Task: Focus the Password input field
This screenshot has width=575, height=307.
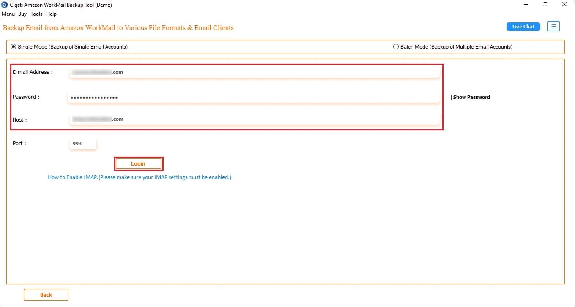Action: click(254, 98)
